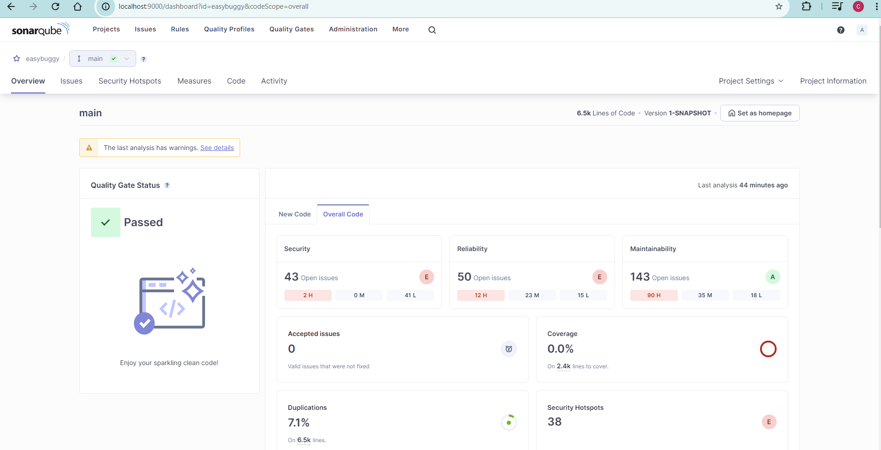881x450 pixels.
Task: Select the project Issues tab
Action: tap(71, 81)
